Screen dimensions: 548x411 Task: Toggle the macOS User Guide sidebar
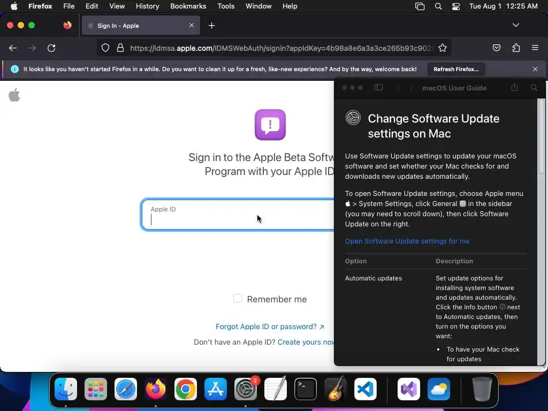(x=378, y=87)
